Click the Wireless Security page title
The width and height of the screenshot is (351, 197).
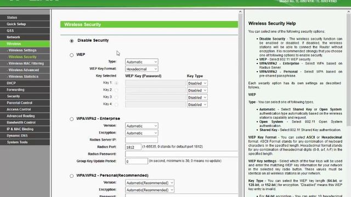pos(83,25)
